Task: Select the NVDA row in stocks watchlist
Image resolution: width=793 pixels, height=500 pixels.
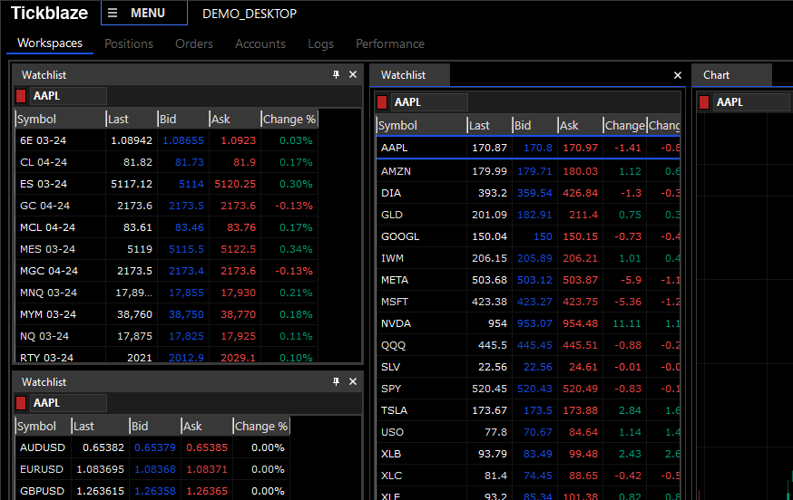Action: (528, 323)
